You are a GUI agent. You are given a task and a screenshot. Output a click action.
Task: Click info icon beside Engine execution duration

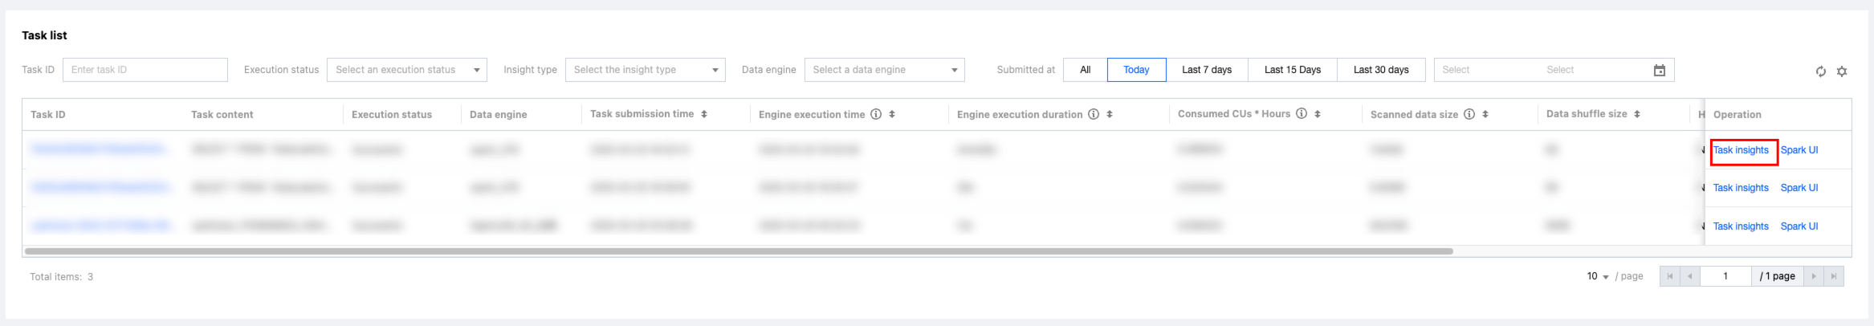pos(1094,115)
